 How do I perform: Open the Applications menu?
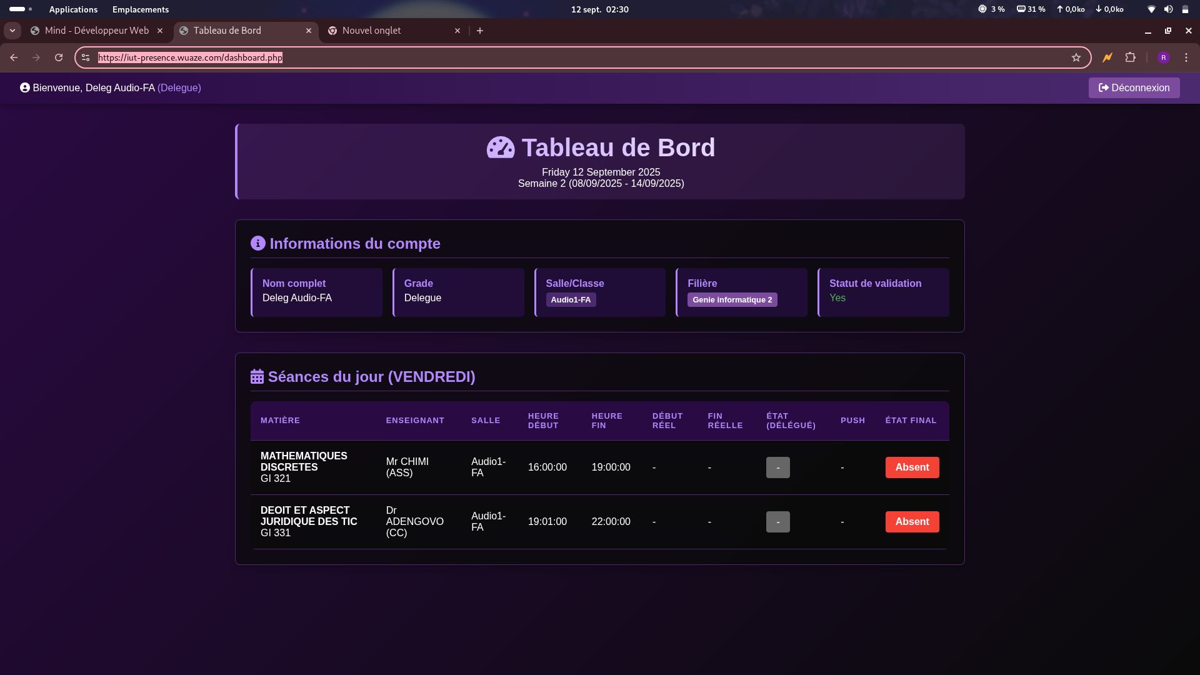(x=73, y=9)
